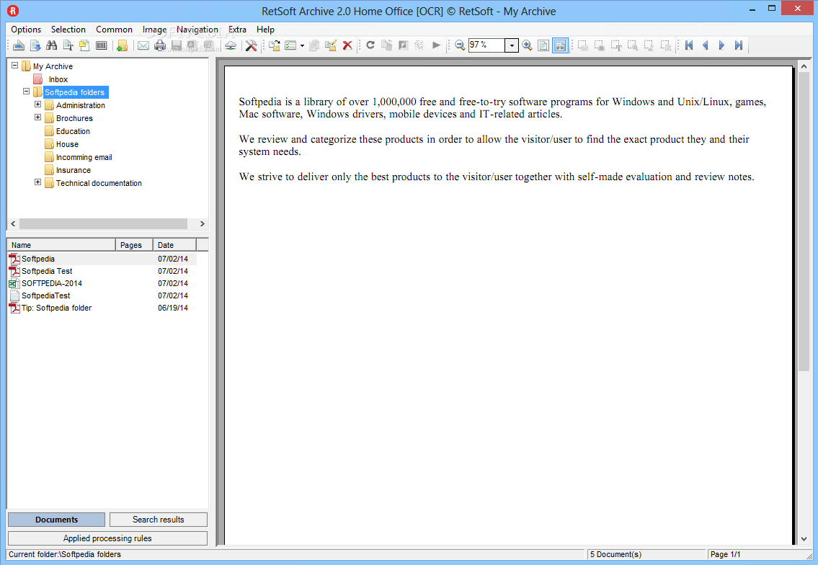Select the 'SOFTPEDIA-2014' spreadsheet row
The height and width of the screenshot is (565, 818).
(102, 283)
